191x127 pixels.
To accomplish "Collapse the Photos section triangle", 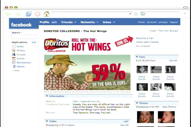I will coord(137,103).
